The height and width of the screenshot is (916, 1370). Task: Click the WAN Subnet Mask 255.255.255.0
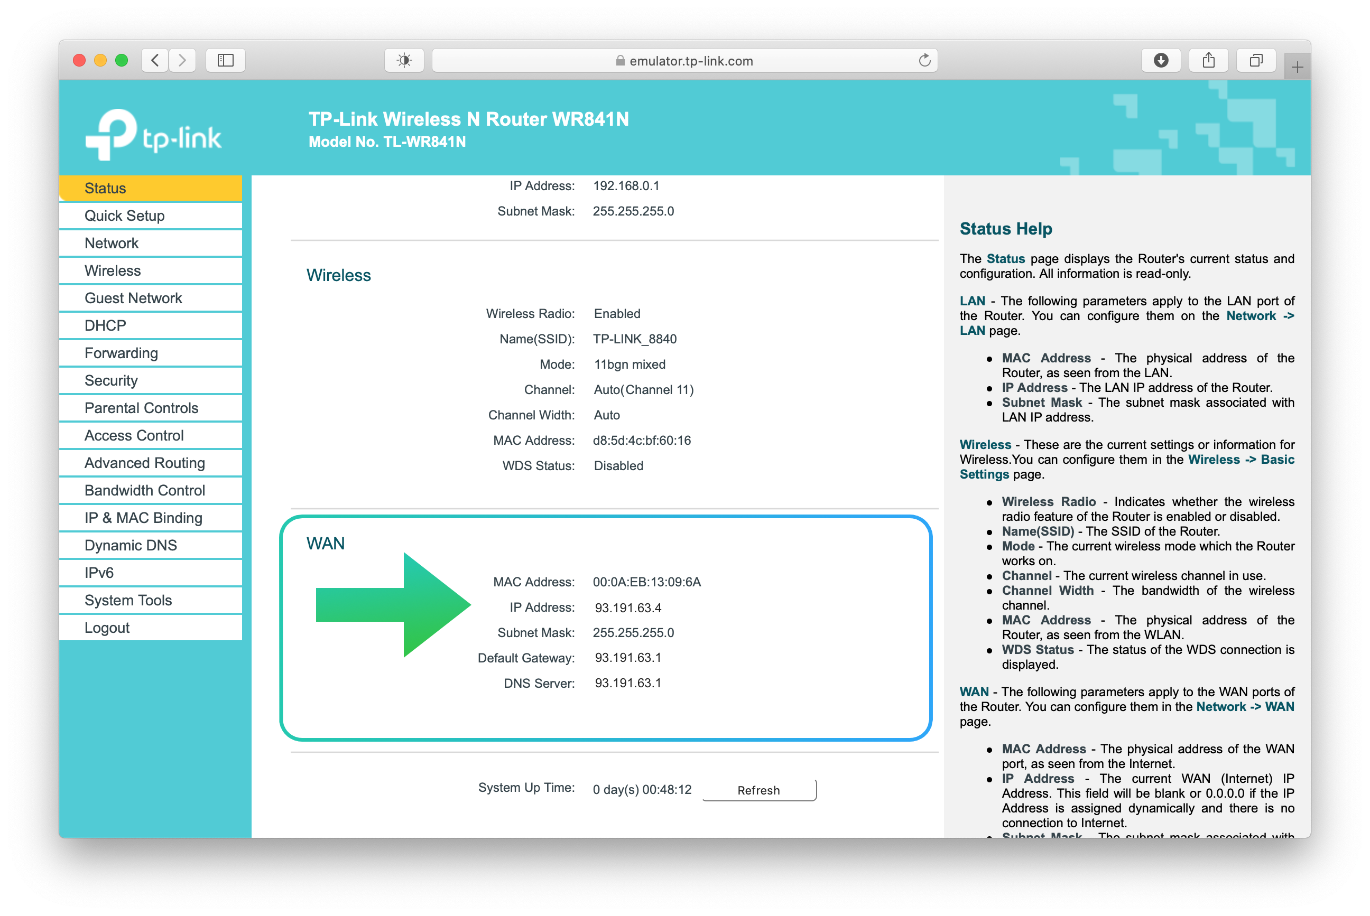click(x=633, y=633)
